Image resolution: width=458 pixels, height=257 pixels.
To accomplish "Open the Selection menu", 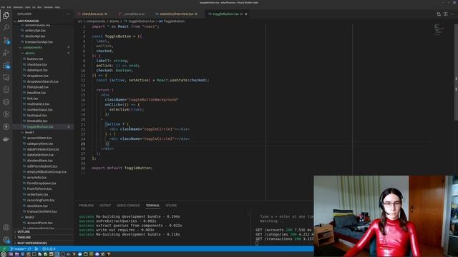I will pyautogui.click(x=18, y=7).
